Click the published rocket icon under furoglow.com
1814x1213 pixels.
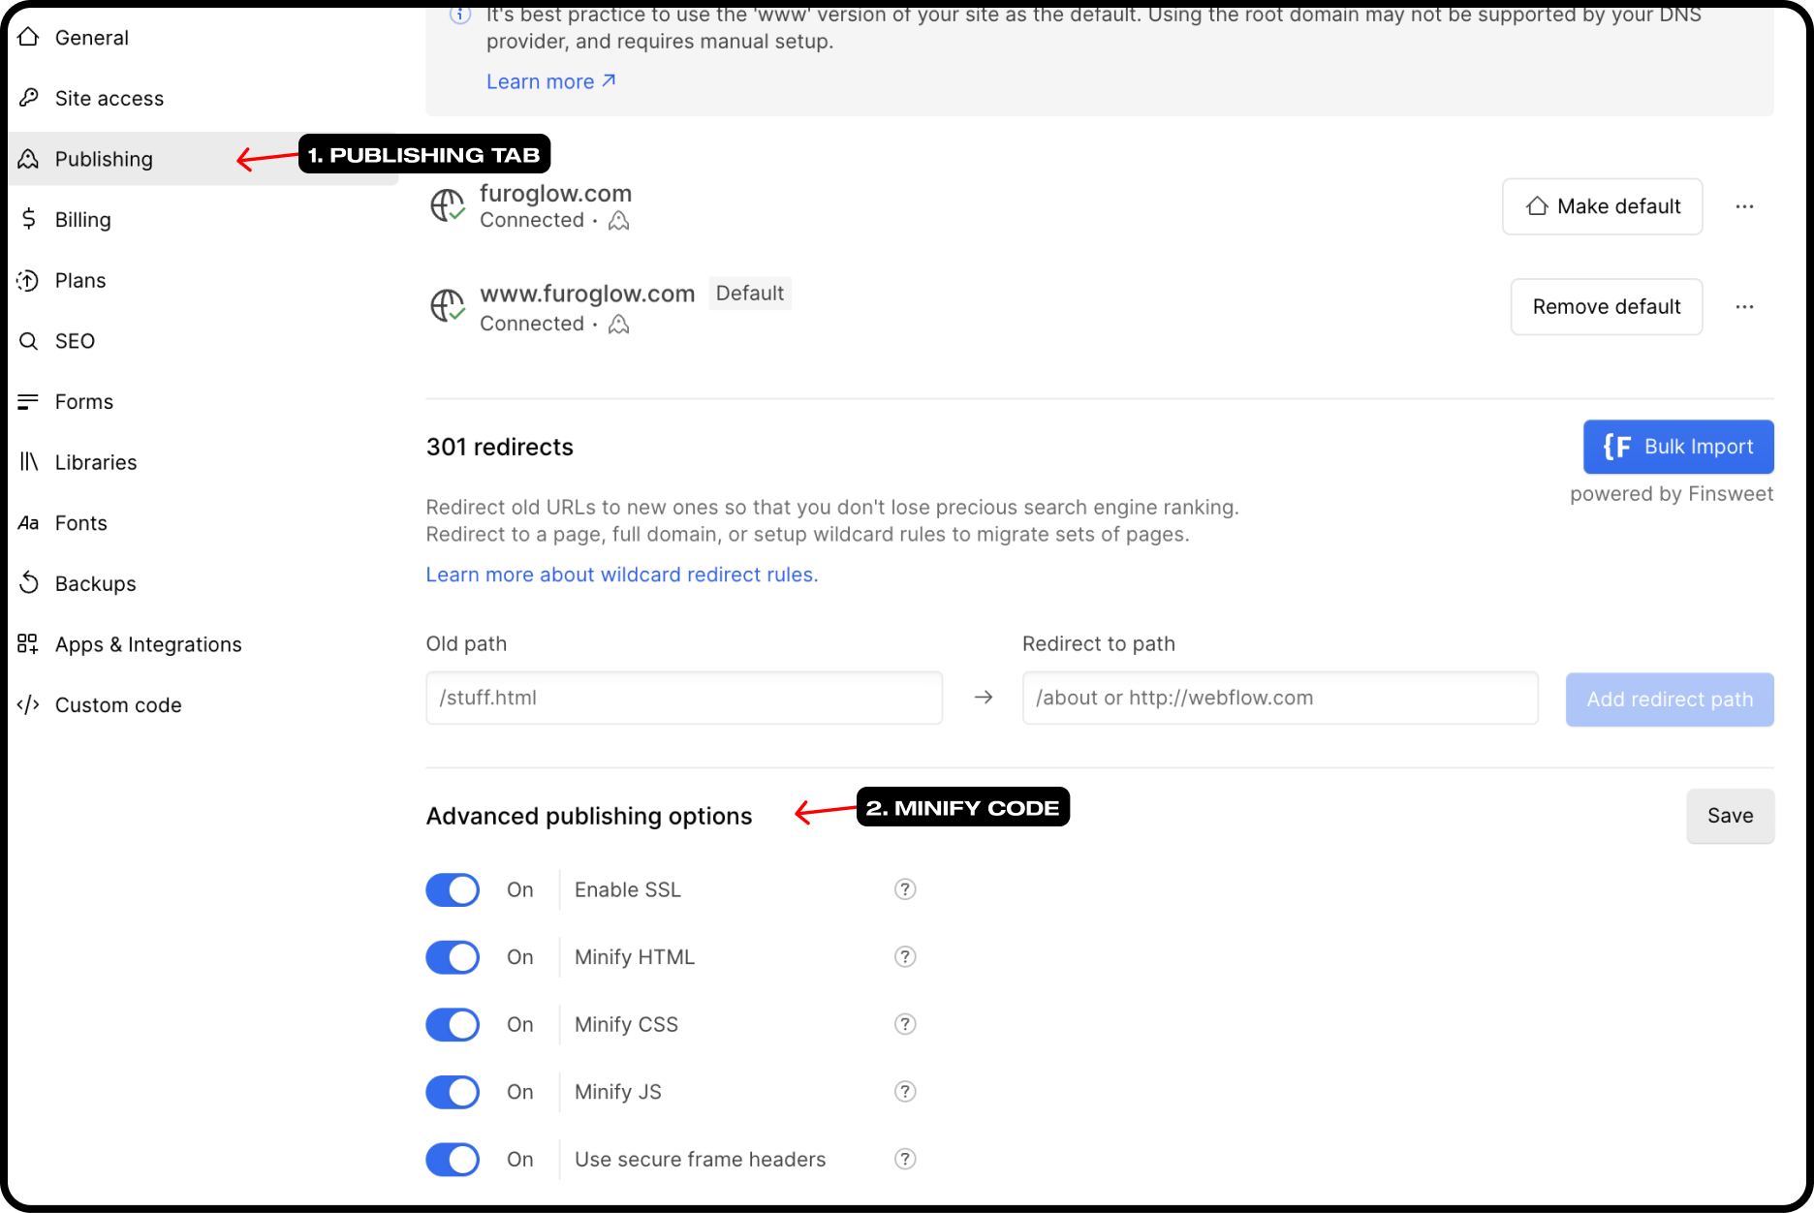pyautogui.click(x=619, y=222)
